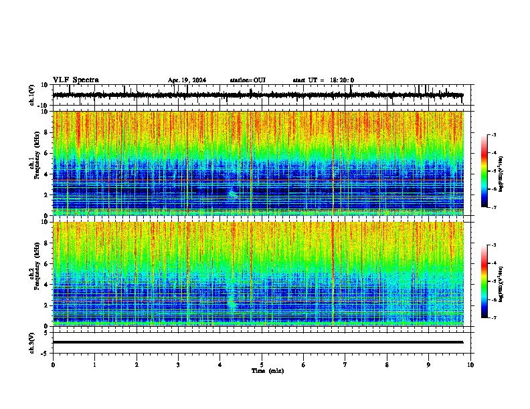The image size is (530, 409).
Task: Click the start UT value "18:20:0"
Action: click(x=342, y=80)
